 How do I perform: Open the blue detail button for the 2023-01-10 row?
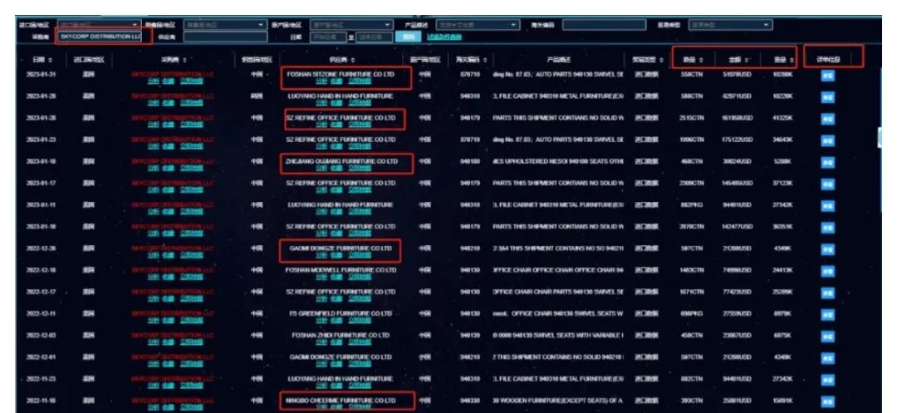pos(827,228)
